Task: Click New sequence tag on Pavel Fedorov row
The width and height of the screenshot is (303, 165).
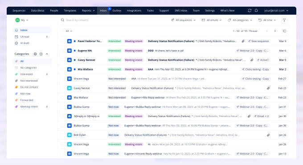Action: pyautogui.click(x=258, y=41)
